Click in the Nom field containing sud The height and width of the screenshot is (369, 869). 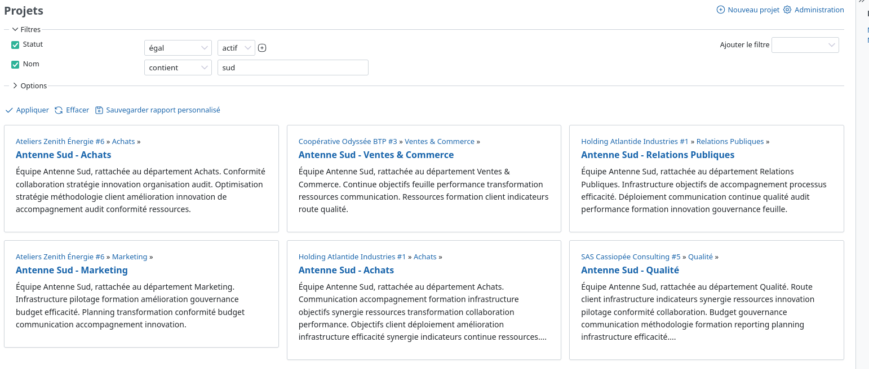[293, 67]
